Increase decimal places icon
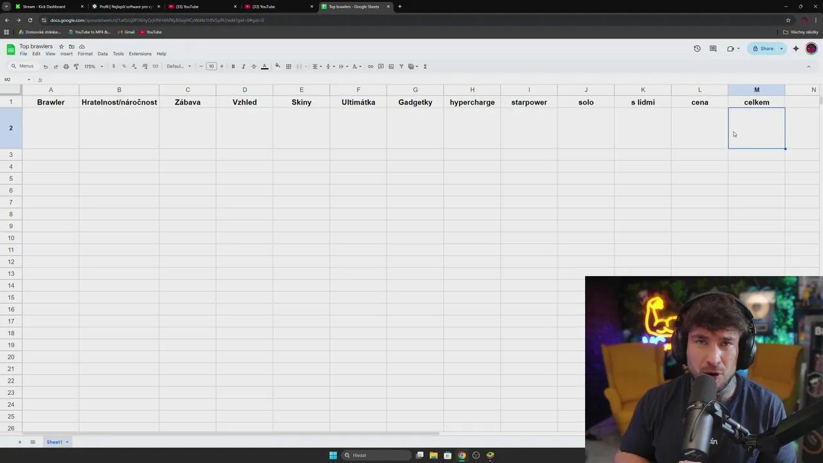 (145, 66)
